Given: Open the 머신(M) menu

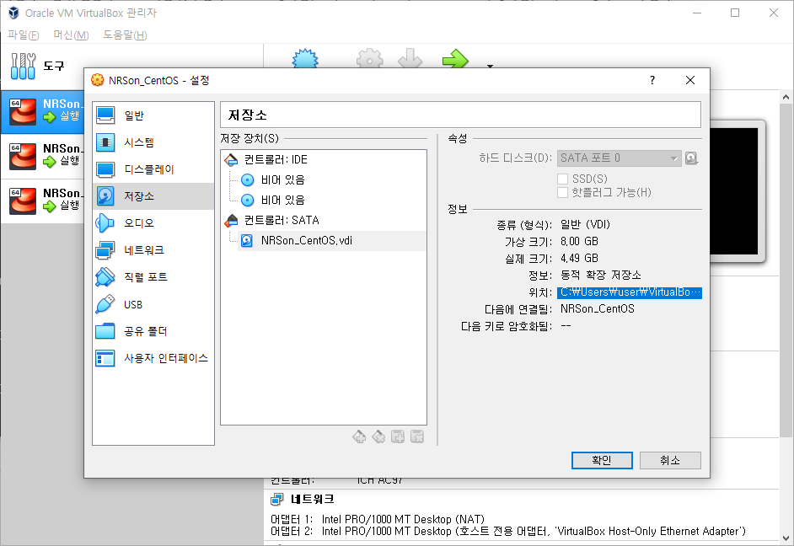Looking at the screenshot, I should click(x=71, y=35).
